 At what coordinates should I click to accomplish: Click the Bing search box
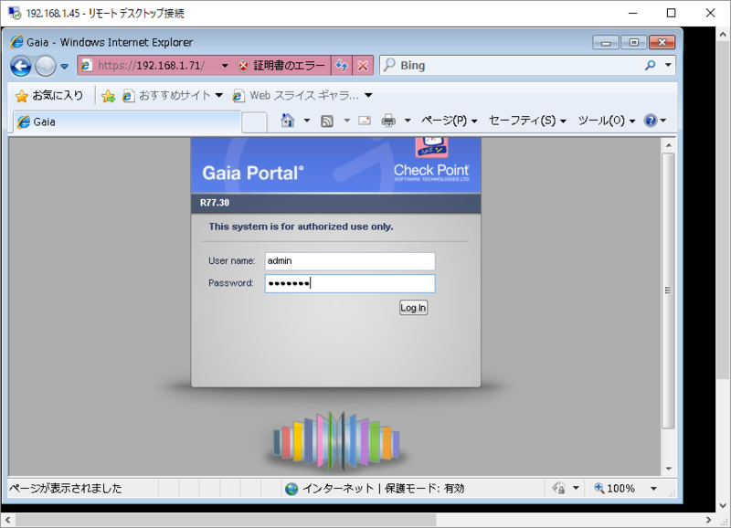pos(511,65)
